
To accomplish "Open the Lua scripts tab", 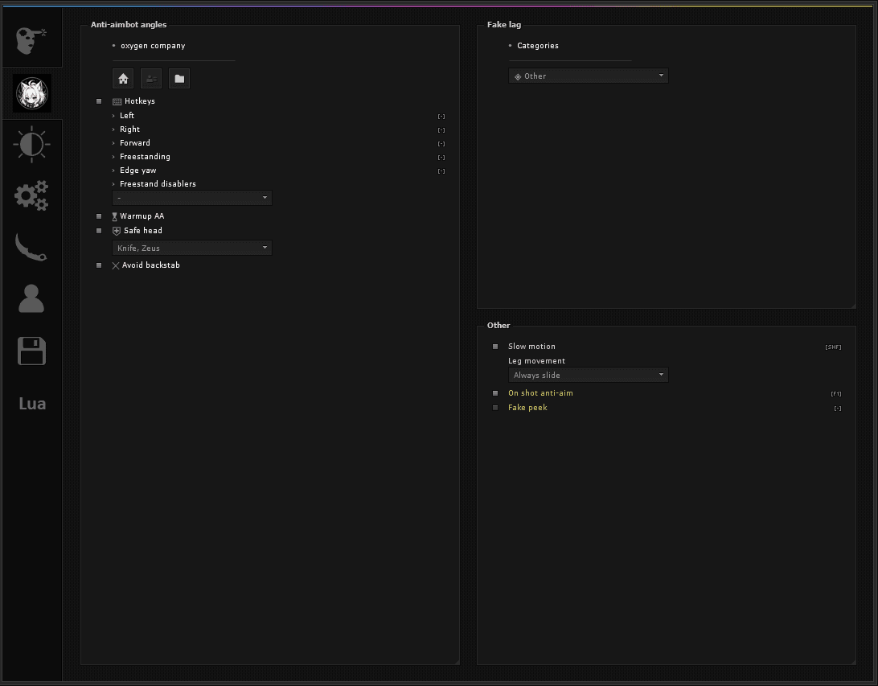I will (32, 403).
